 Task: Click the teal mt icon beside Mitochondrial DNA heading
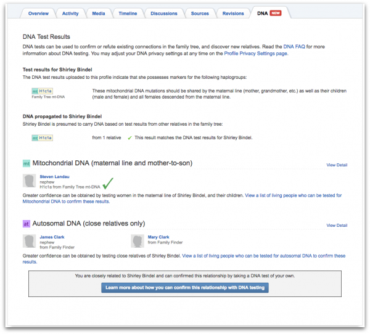(x=27, y=163)
